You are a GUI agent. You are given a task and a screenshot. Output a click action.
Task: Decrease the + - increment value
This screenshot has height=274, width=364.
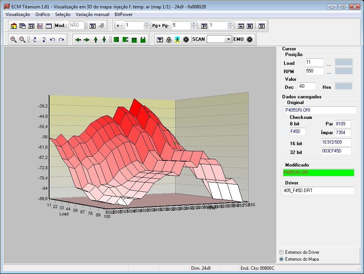pos(147,28)
